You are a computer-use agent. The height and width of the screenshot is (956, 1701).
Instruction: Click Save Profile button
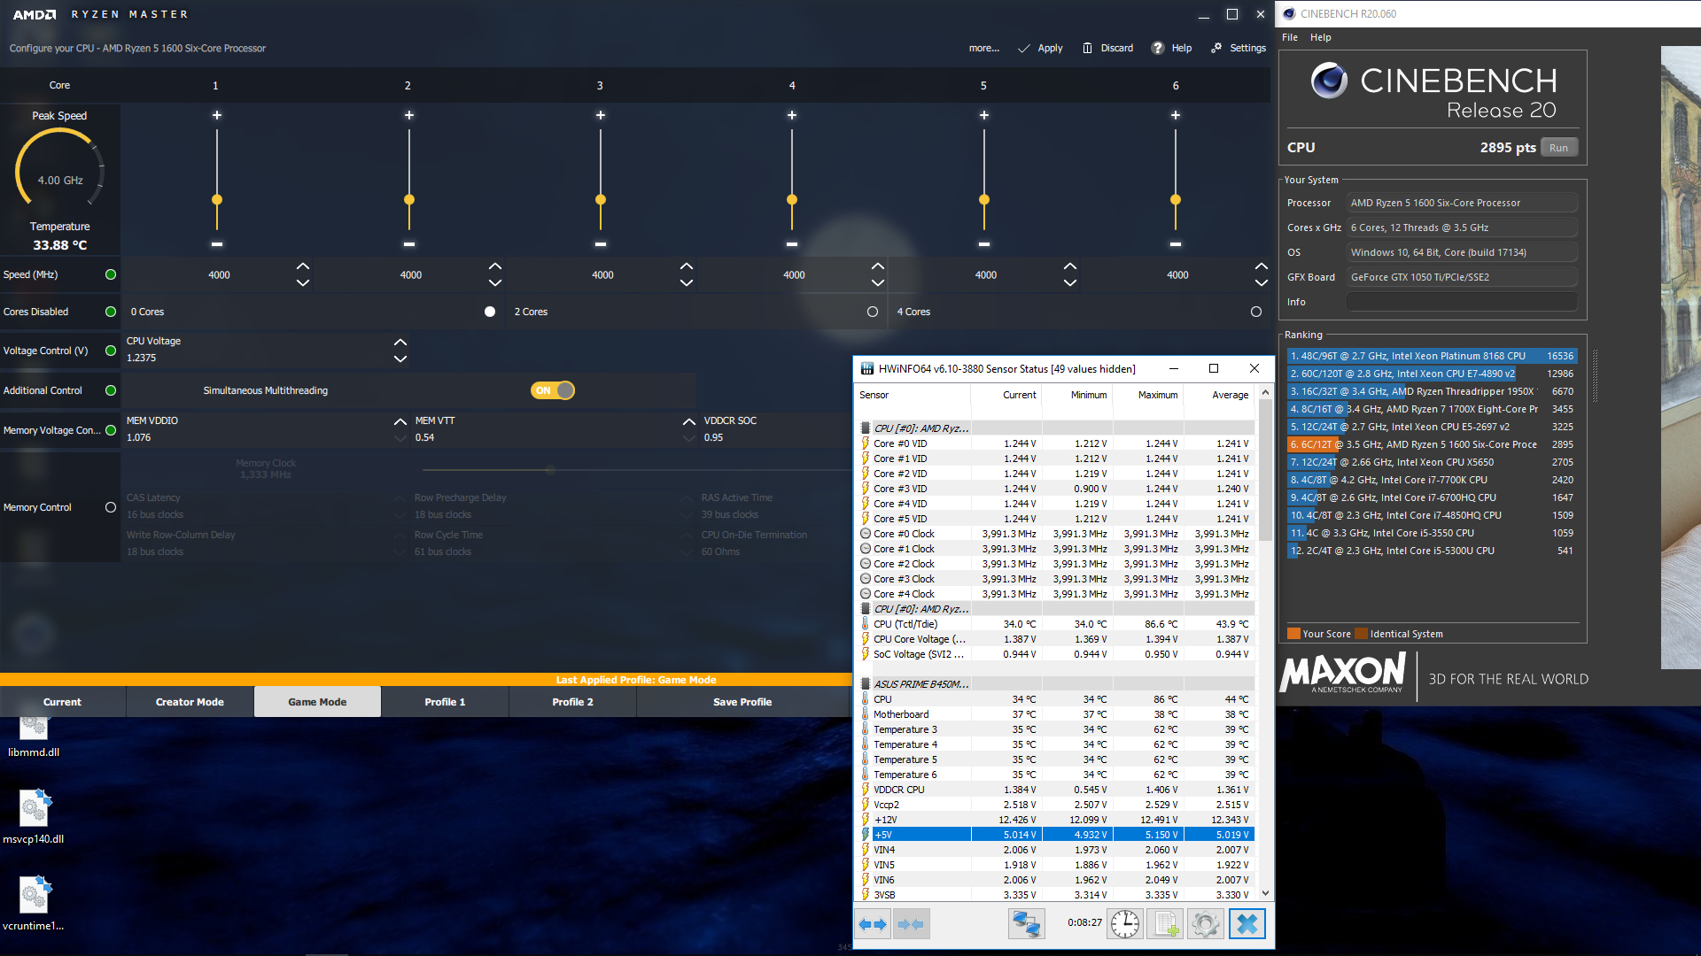point(742,702)
